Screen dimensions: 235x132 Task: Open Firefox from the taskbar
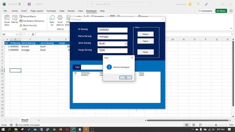61,129
